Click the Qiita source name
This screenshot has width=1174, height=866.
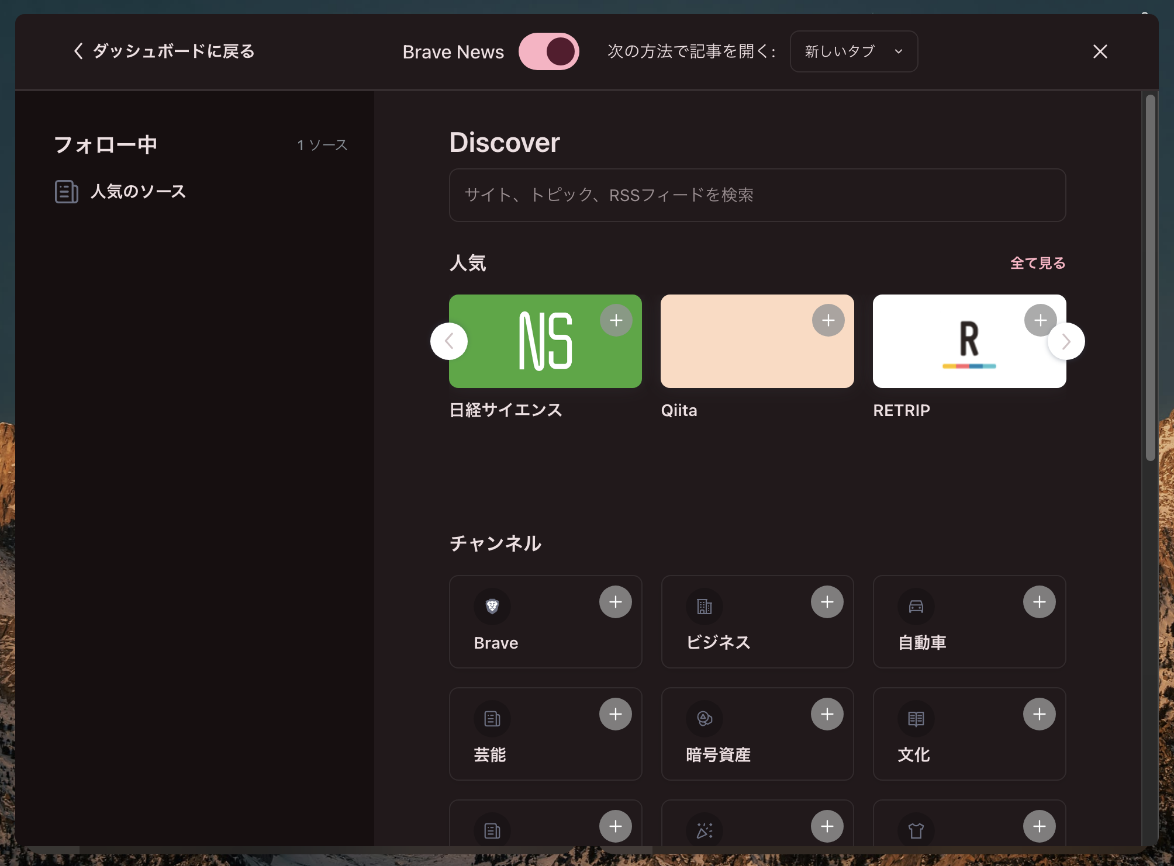pyautogui.click(x=679, y=410)
